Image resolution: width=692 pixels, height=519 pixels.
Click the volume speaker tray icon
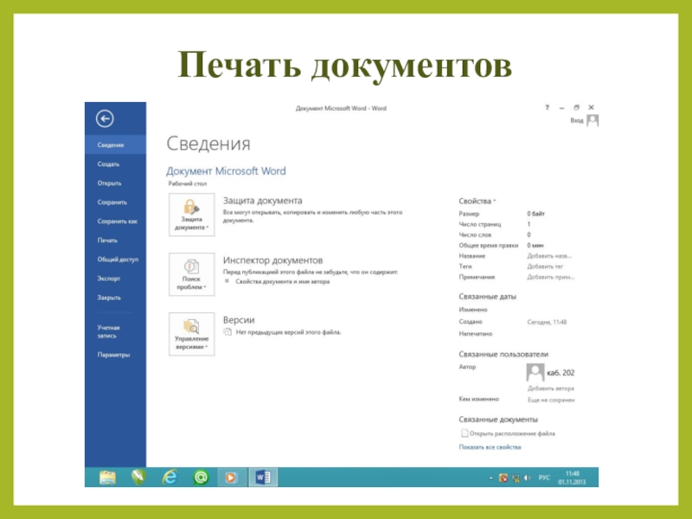[x=528, y=477]
